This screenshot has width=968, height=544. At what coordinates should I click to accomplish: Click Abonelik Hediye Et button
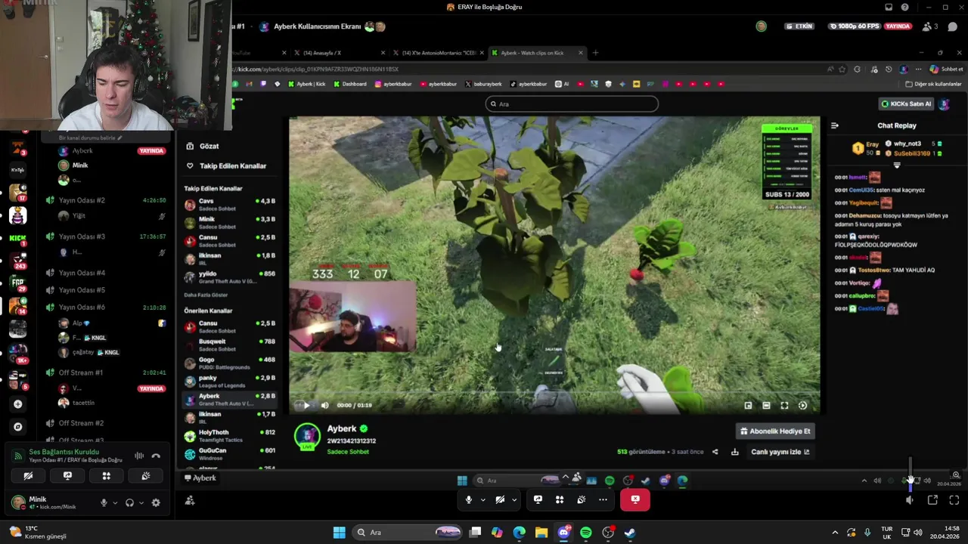coord(775,431)
